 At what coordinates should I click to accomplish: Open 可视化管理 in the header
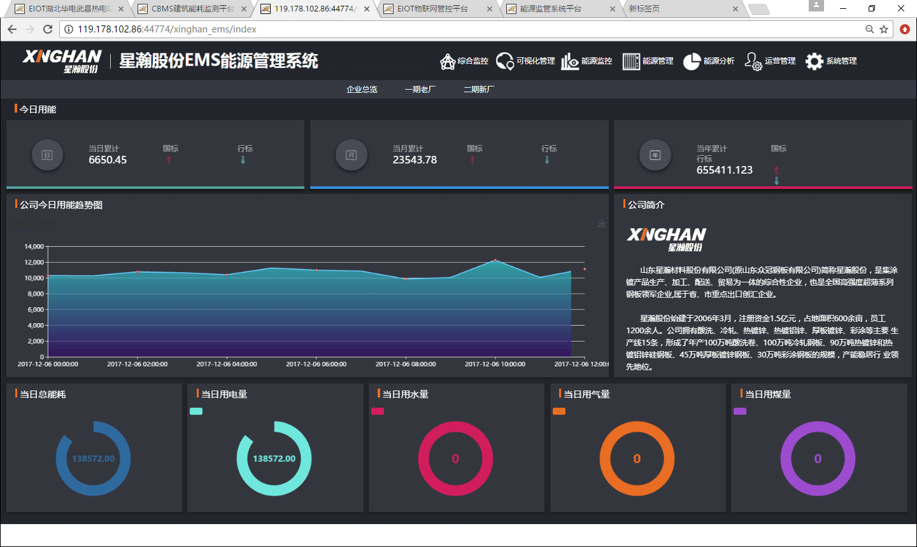pyautogui.click(x=505, y=61)
